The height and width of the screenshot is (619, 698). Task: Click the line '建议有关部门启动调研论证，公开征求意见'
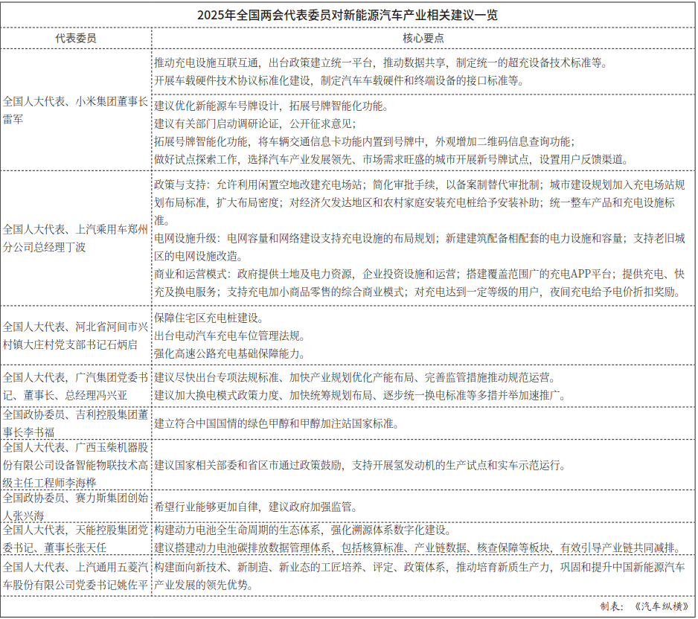pos(255,124)
